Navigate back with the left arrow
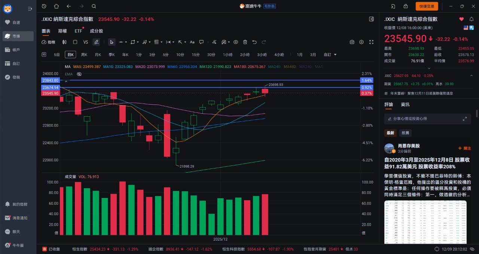Viewport: 479px width, 254px height. pos(69,6)
